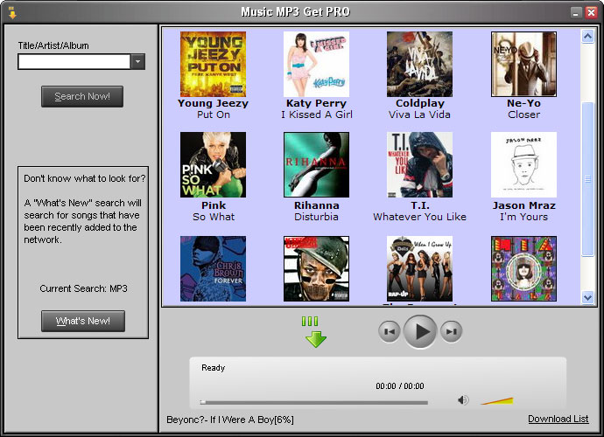Click the Search Now! button
The width and height of the screenshot is (604, 437).
click(x=82, y=96)
